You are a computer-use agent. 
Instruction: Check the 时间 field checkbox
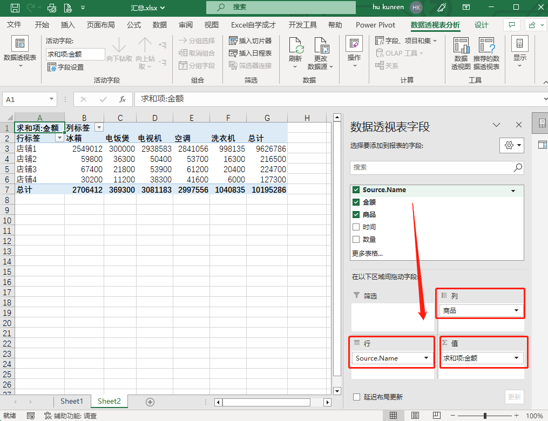click(x=356, y=227)
